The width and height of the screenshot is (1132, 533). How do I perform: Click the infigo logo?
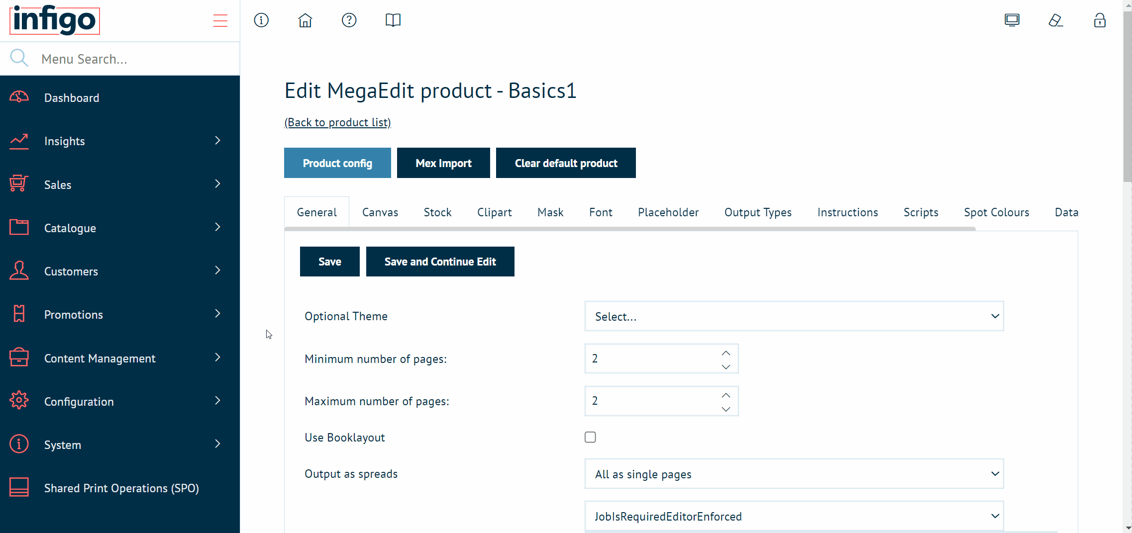pyautogui.click(x=55, y=20)
